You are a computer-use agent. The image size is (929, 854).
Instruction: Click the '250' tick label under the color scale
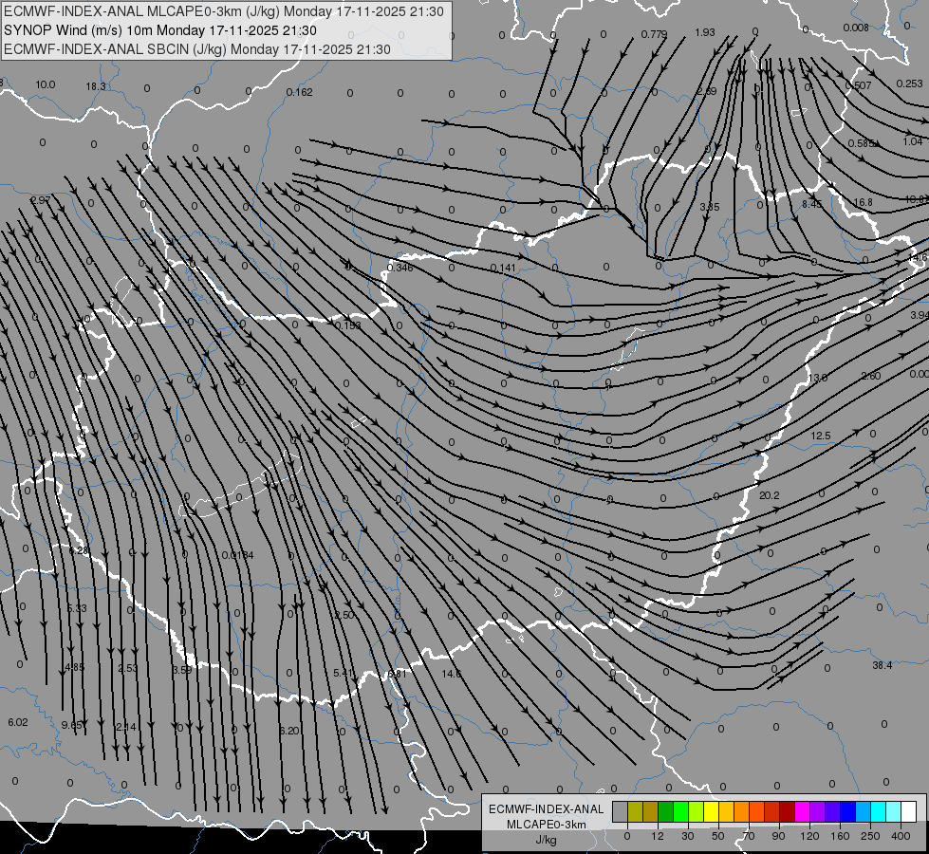coord(870,836)
